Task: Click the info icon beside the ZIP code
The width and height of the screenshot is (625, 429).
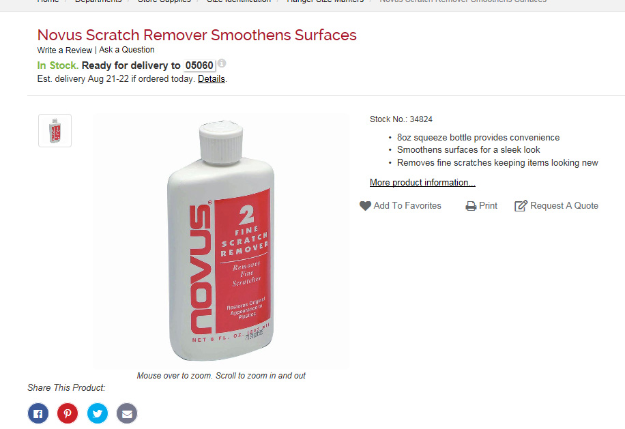Action: (x=222, y=63)
